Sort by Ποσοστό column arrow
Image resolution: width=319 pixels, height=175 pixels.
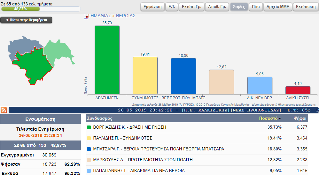click(x=280, y=118)
